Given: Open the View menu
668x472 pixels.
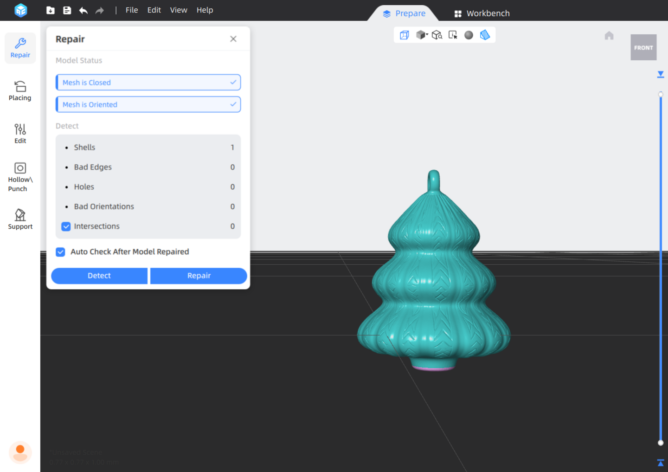Looking at the screenshot, I should [179, 10].
